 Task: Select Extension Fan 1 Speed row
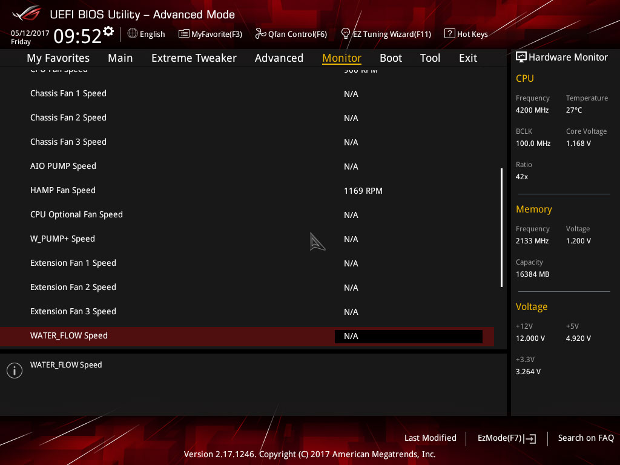click(x=247, y=263)
